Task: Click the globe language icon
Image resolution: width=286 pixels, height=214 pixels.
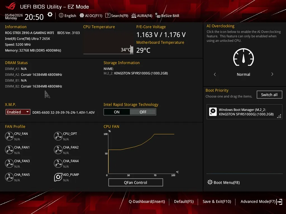Action: (x=61, y=16)
